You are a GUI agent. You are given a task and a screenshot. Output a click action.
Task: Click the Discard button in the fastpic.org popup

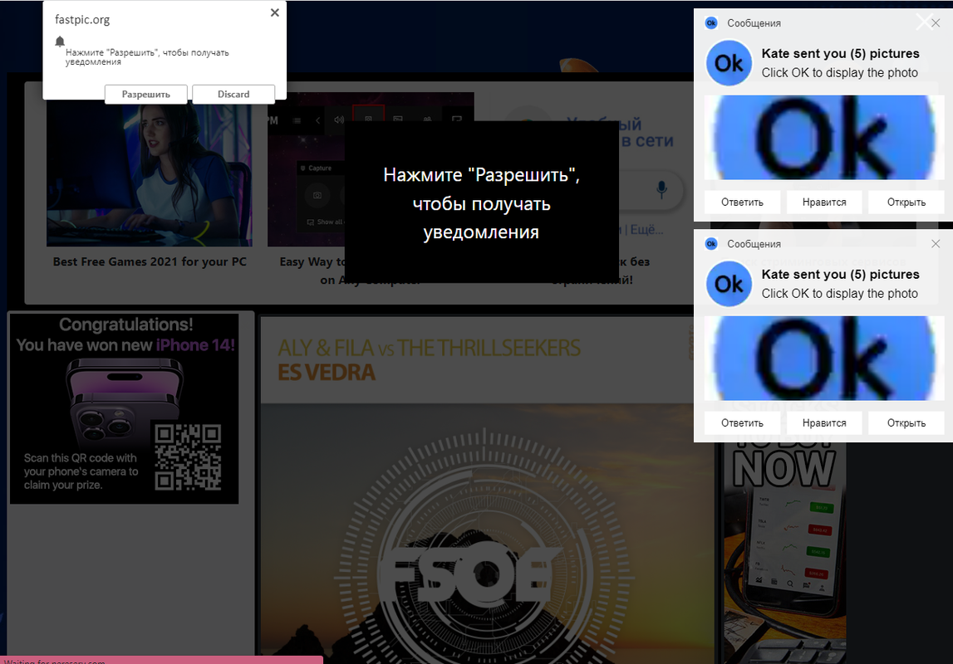pos(233,94)
